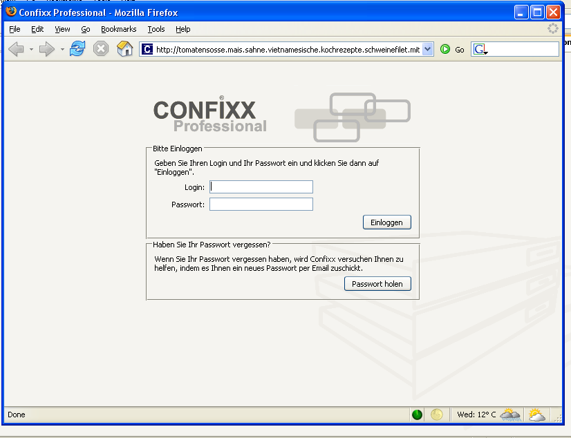The image size is (571, 438).
Task: Click the partly sunny weather icon
Action: pos(536,415)
